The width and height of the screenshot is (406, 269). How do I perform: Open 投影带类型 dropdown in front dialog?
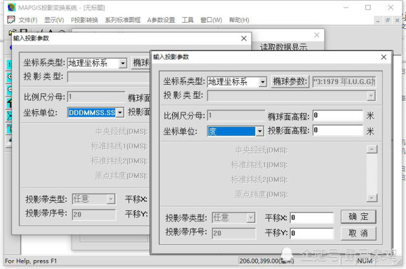click(250, 218)
